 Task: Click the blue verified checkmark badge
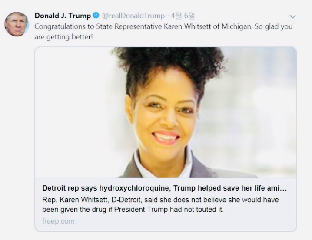pyautogui.click(x=96, y=15)
